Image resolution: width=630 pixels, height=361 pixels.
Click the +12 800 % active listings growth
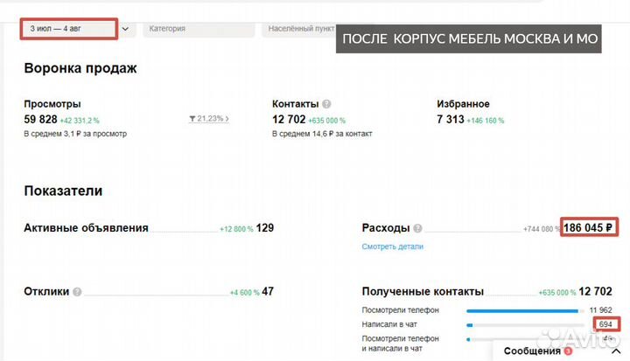coord(236,229)
